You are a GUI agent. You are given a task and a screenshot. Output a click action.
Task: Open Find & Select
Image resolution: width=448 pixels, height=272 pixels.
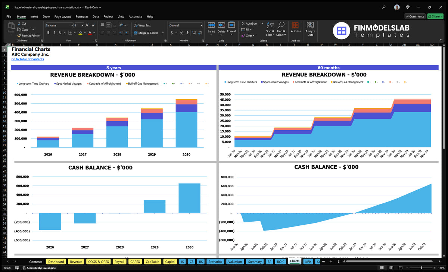(281, 29)
